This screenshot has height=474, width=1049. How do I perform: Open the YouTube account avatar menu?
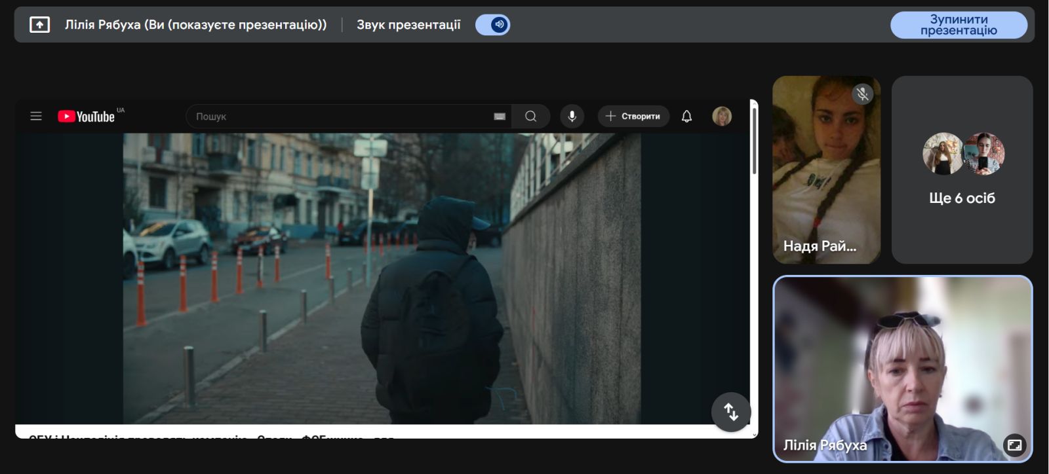(x=722, y=116)
